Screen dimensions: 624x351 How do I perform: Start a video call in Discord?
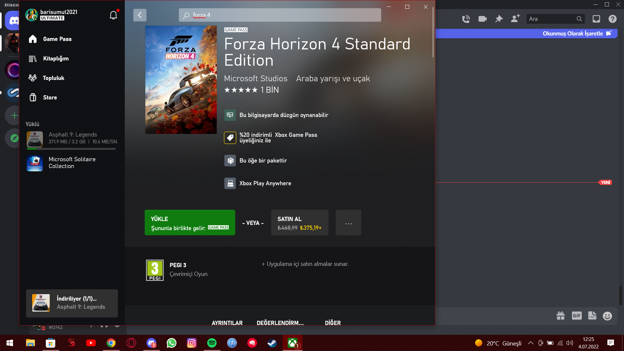click(x=483, y=19)
